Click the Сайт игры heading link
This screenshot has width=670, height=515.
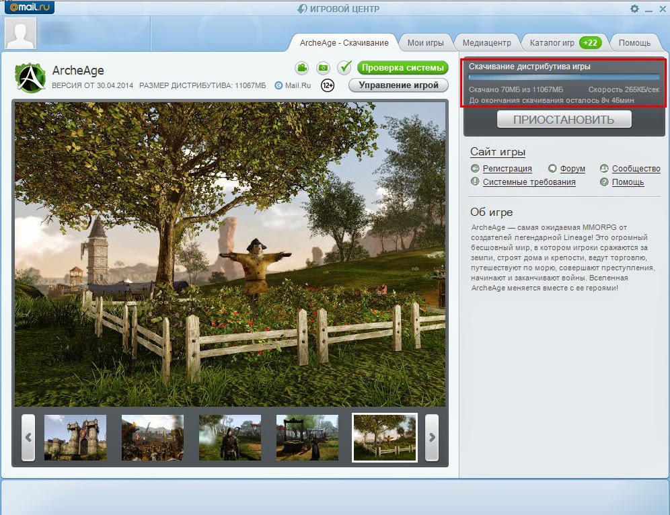coord(497,152)
